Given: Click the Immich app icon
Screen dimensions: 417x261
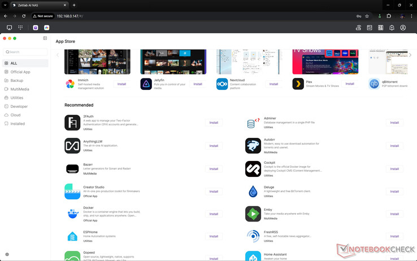Looking at the screenshot, I should (x=70, y=84).
